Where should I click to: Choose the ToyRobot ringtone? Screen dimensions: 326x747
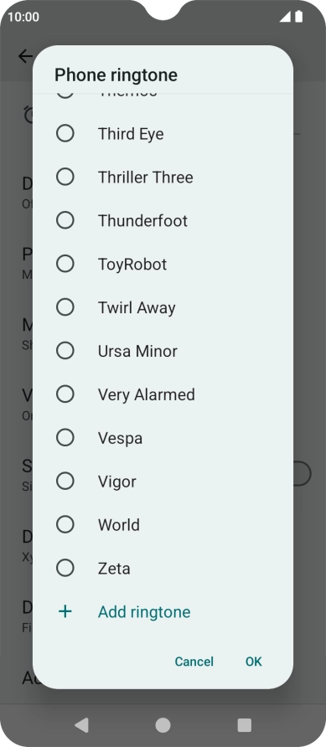[163, 264]
